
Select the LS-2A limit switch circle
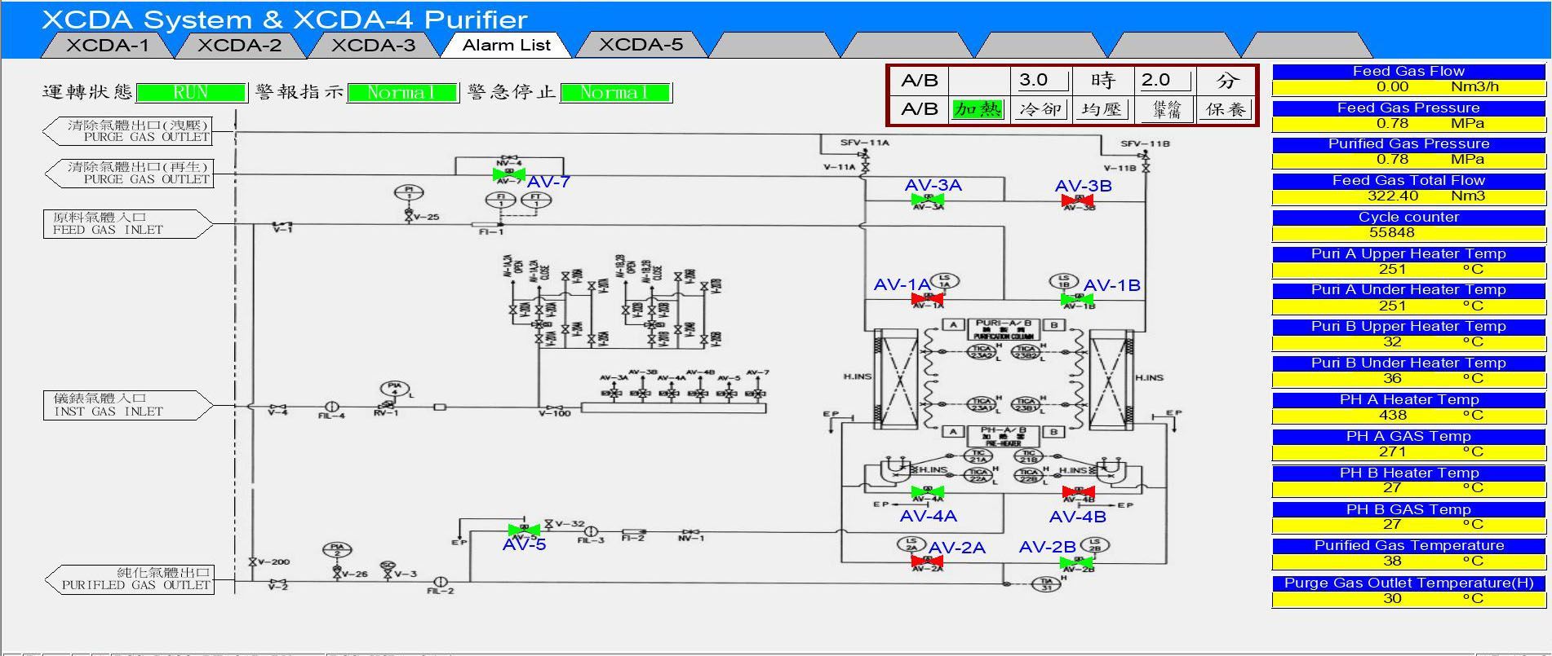coord(911,544)
